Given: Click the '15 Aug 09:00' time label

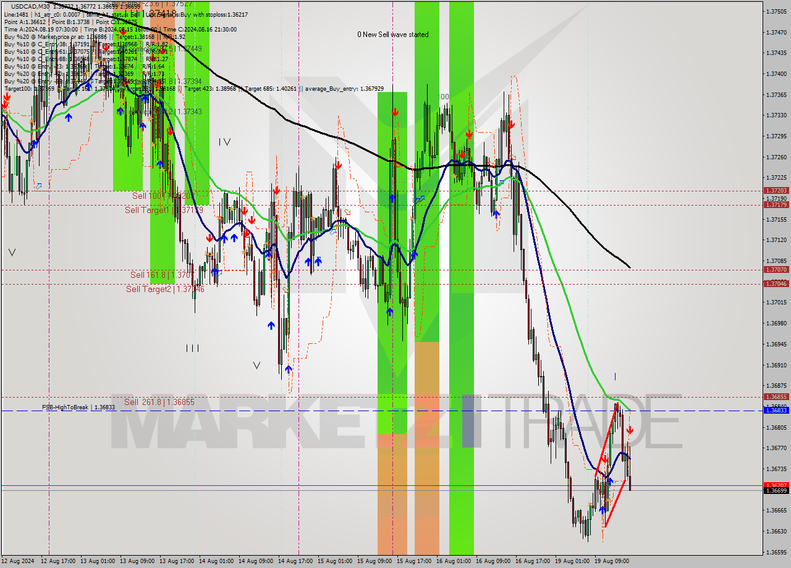Looking at the screenshot, I should [x=374, y=561].
